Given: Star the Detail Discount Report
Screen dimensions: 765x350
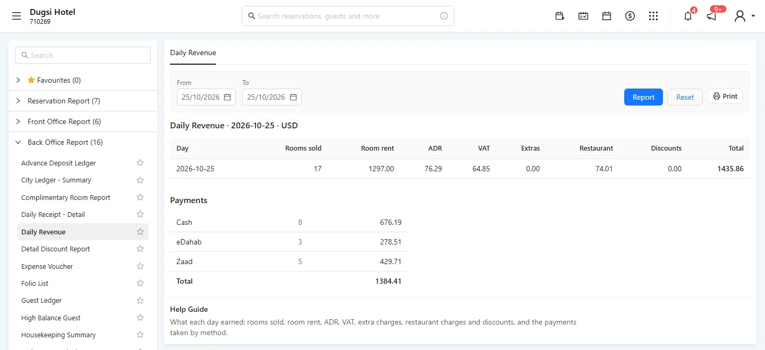Looking at the screenshot, I should pyautogui.click(x=140, y=249).
